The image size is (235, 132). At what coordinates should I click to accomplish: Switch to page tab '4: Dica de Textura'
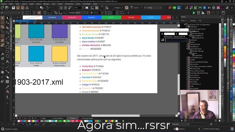[x=87, y=118]
